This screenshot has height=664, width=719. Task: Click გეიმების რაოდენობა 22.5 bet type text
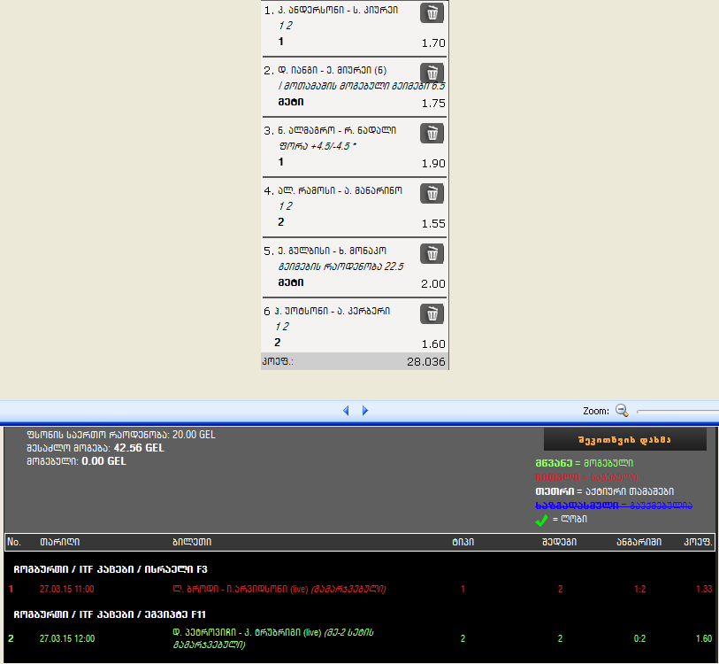pos(340,266)
